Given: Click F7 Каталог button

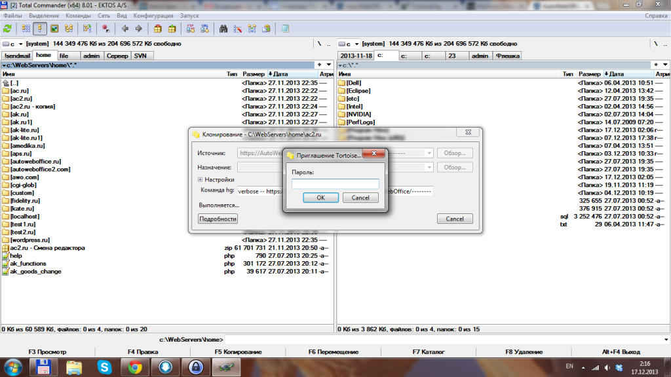Looking at the screenshot, I should [x=429, y=351].
